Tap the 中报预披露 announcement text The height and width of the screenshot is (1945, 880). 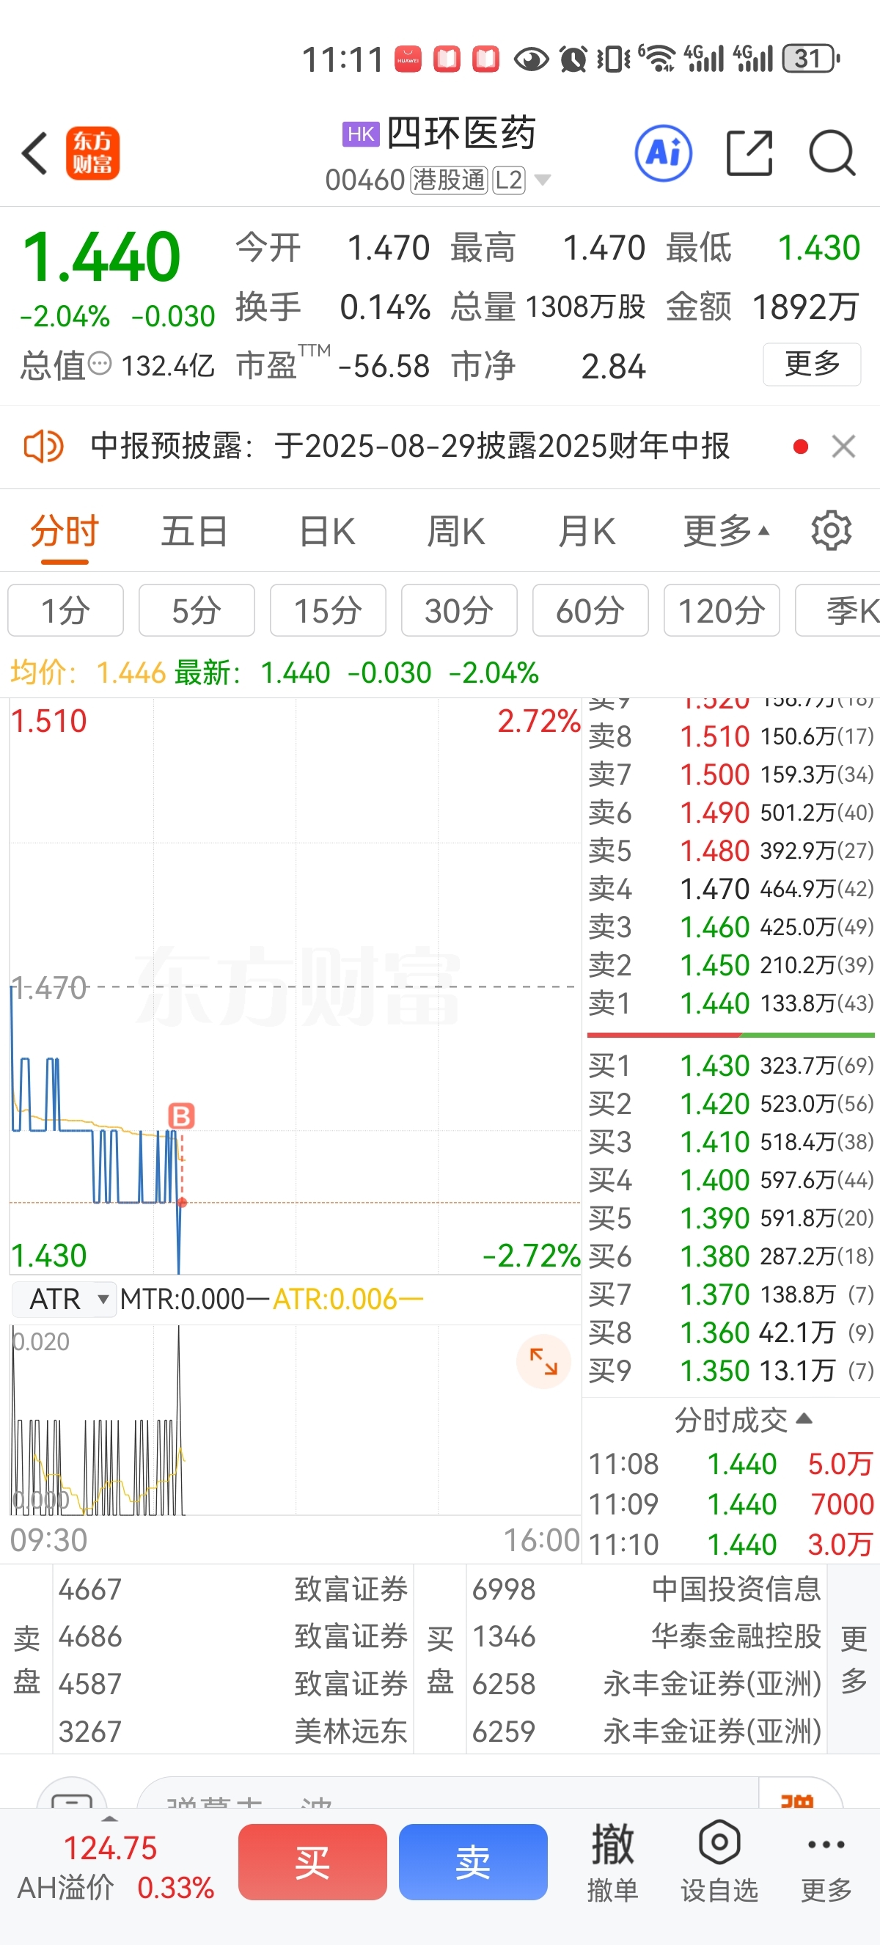(x=410, y=446)
